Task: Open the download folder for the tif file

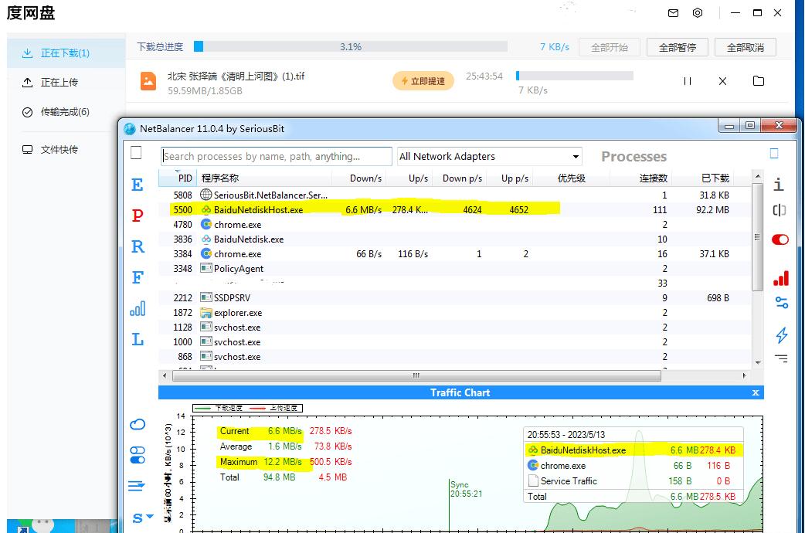Action: 759,80
